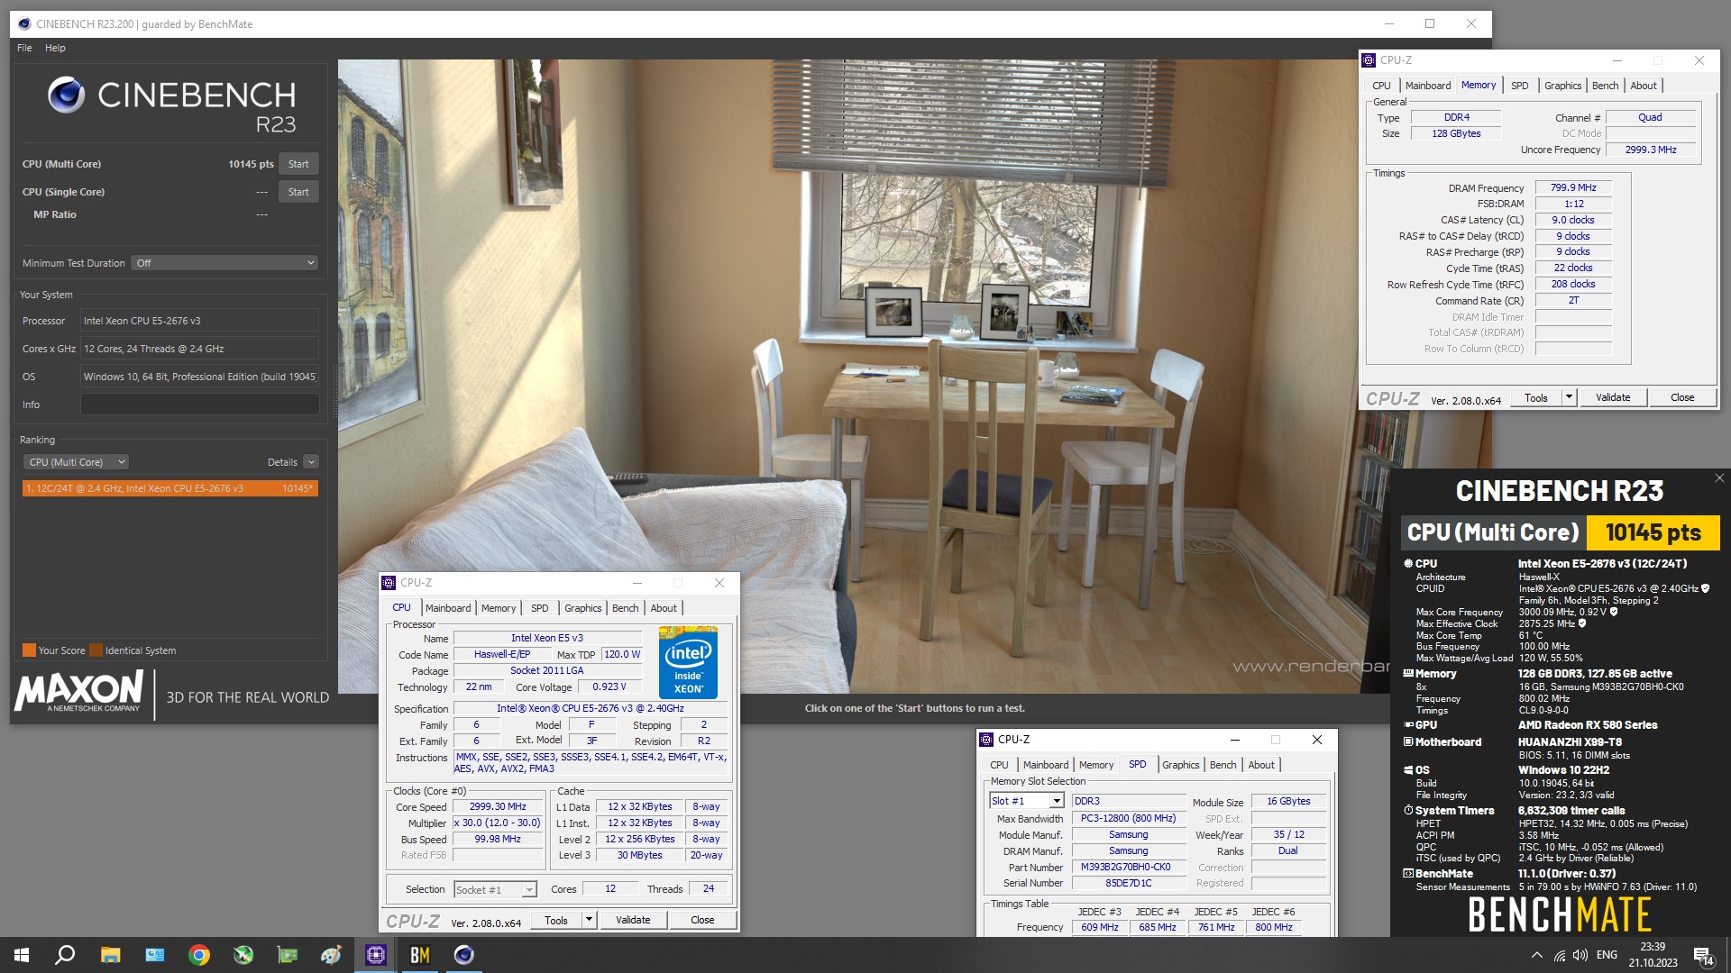Switch to Mainboard tab in CPU-Z Memory window
This screenshot has height=973, width=1731.
coord(1428,86)
